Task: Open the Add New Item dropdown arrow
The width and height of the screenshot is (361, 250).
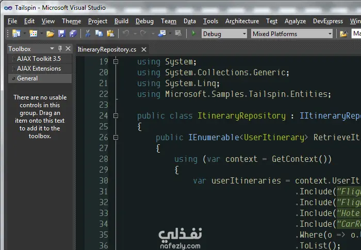Action: point(42,34)
